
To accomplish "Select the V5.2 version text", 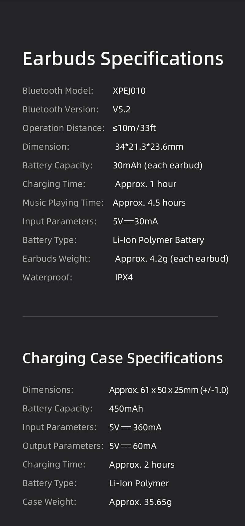I will [122, 109].
